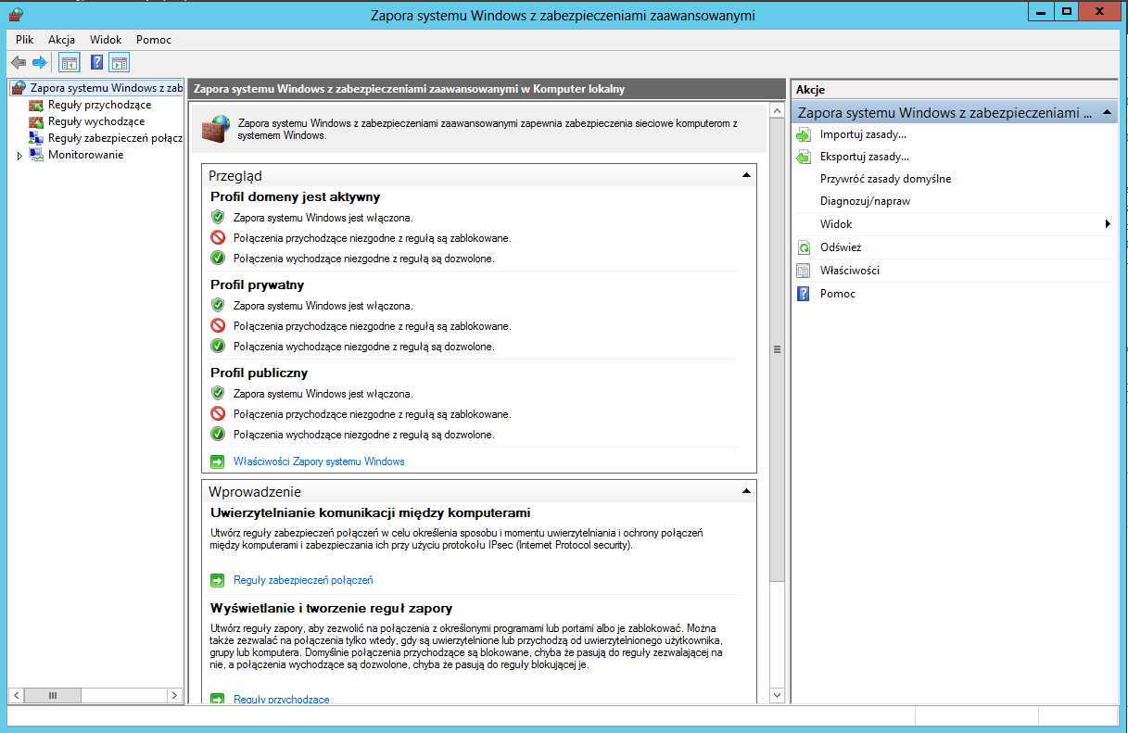Click the Właściwości icon in Akcje pane
This screenshot has width=1128, height=733.
coord(804,271)
